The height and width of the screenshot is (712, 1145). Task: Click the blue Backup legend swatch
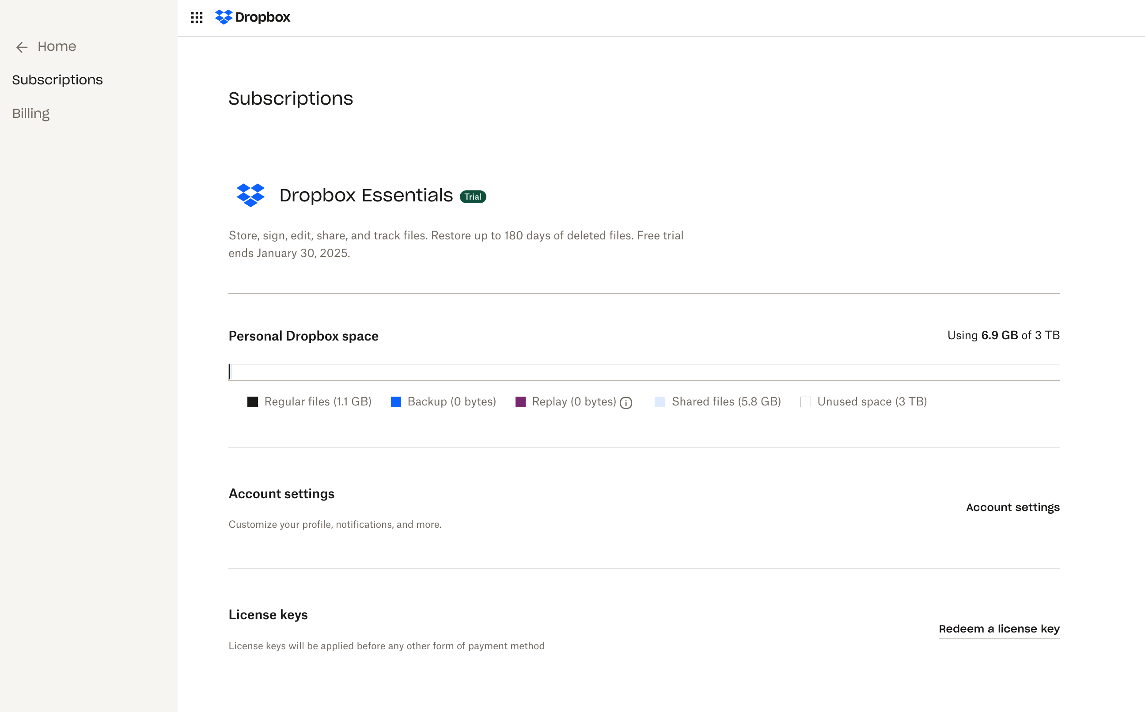396,401
